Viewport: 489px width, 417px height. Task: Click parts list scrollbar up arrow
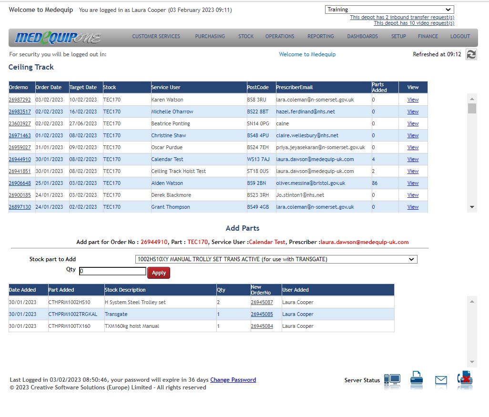tap(472, 301)
